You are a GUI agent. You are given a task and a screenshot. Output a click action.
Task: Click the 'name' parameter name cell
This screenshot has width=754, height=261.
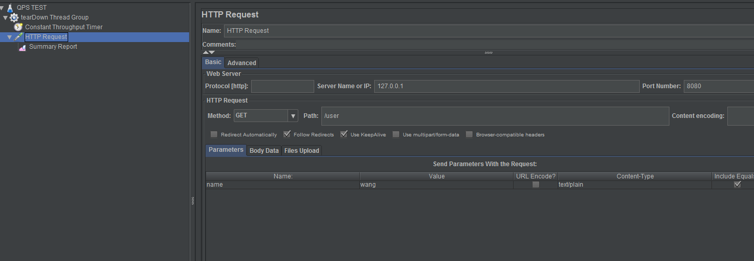tap(282, 185)
